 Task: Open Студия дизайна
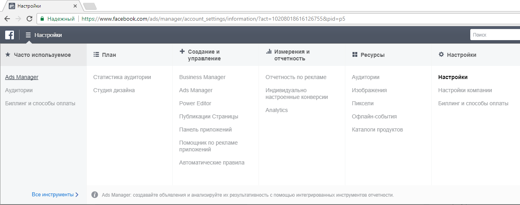pos(114,90)
